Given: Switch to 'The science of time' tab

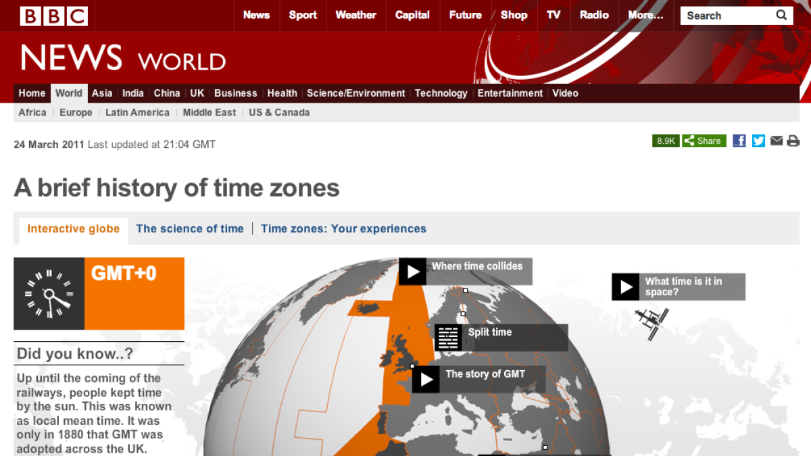Looking at the screenshot, I should click(x=189, y=228).
